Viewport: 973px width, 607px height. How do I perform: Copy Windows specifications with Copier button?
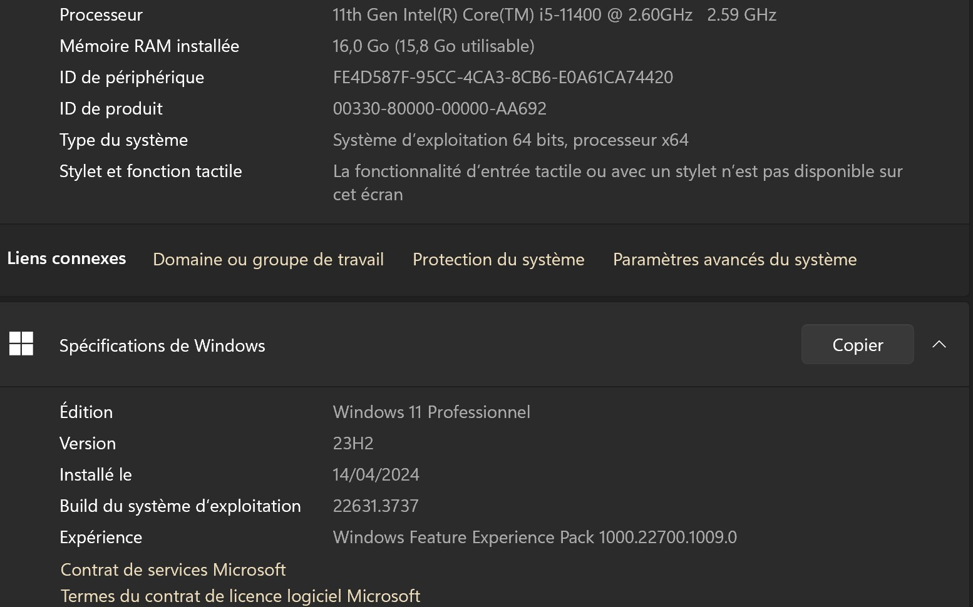pos(857,344)
